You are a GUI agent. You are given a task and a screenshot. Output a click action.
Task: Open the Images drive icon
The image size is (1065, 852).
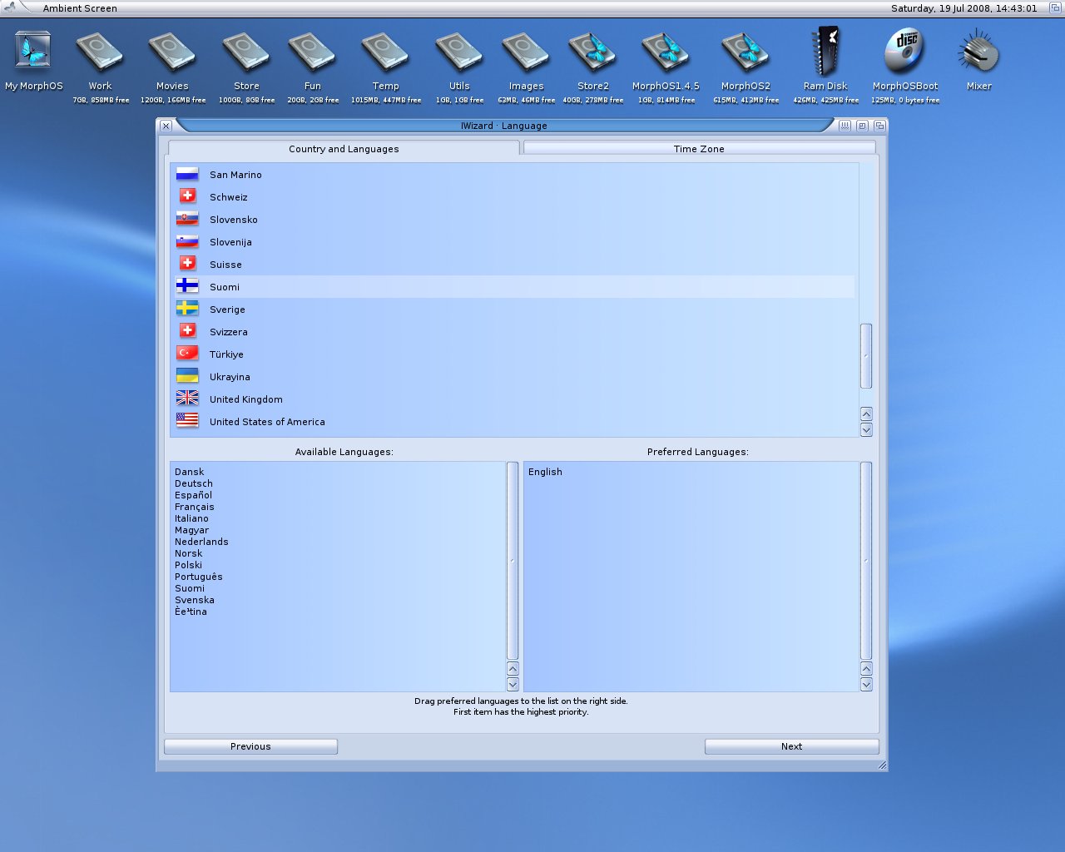[x=526, y=52]
